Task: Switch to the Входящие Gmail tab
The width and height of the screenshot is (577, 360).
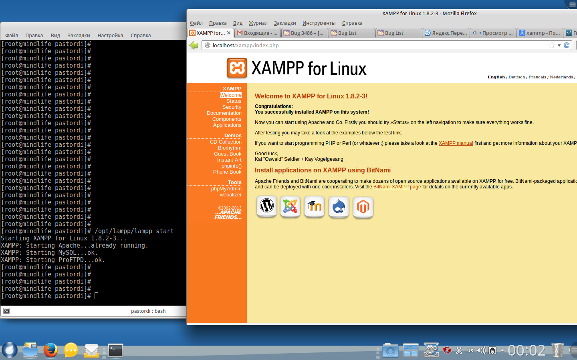Action: [257, 33]
